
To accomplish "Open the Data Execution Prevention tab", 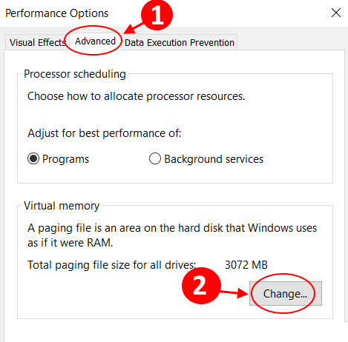I will [x=180, y=42].
